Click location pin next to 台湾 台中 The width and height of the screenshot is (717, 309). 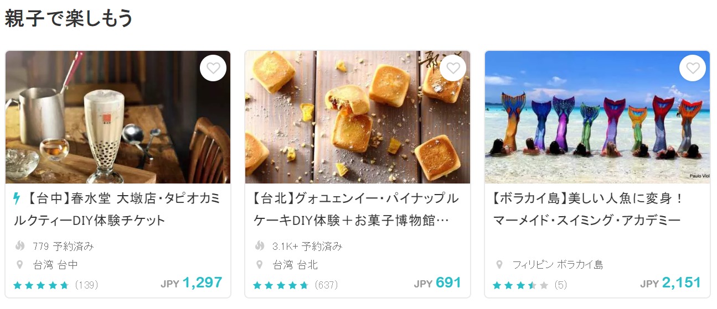point(20,265)
